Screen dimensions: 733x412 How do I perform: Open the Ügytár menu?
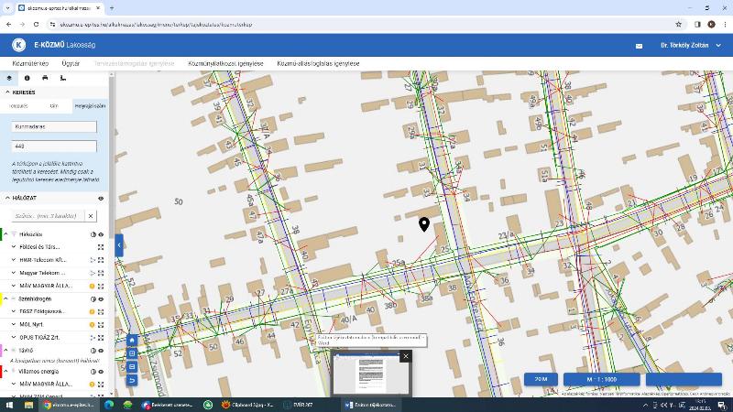pos(70,64)
